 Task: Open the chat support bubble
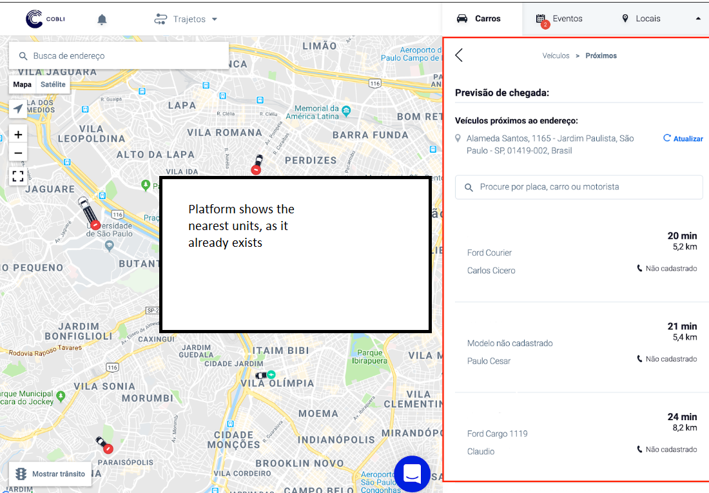(x=412, y=474)
